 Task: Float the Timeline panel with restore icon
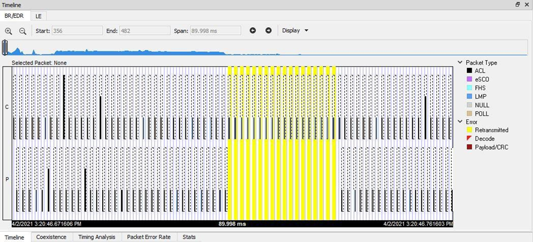(x=518, y=4)
